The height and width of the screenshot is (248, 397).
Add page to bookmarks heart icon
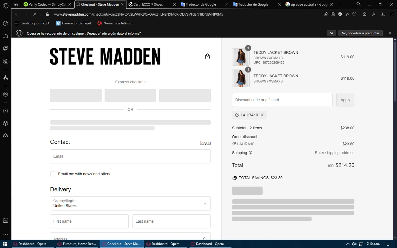coord(354,14)
